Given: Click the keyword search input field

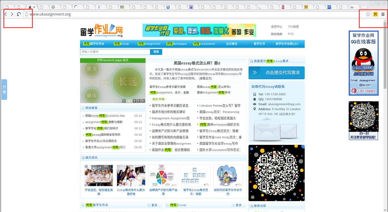Looking at the screenshot, I should [x=115, y=52].
